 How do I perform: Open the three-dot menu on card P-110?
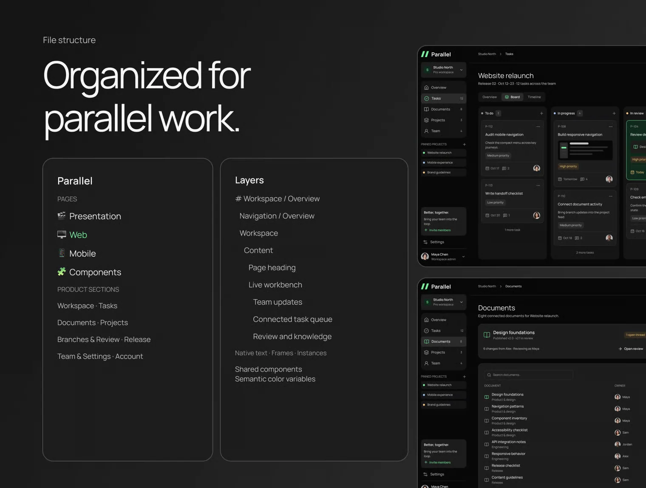pos(611,196)
